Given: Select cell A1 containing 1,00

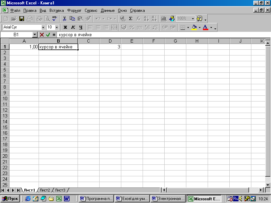Looking at the screenshot, I should click(24, 47).
